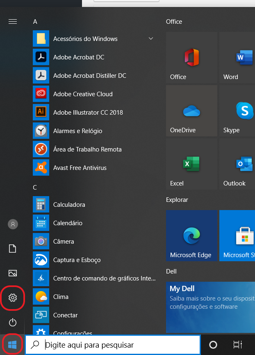Open Adobe Creative Cloud app
This screenshot has width=255, height=355.
(x=82, y=94)
